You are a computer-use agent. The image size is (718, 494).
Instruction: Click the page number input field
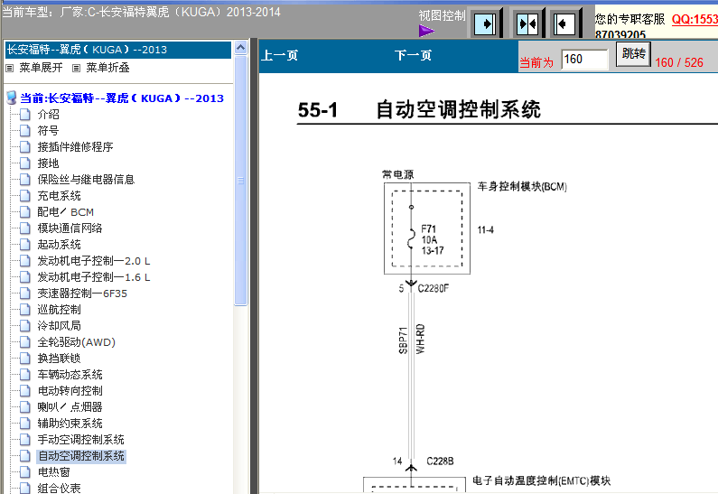click(584, 60)
